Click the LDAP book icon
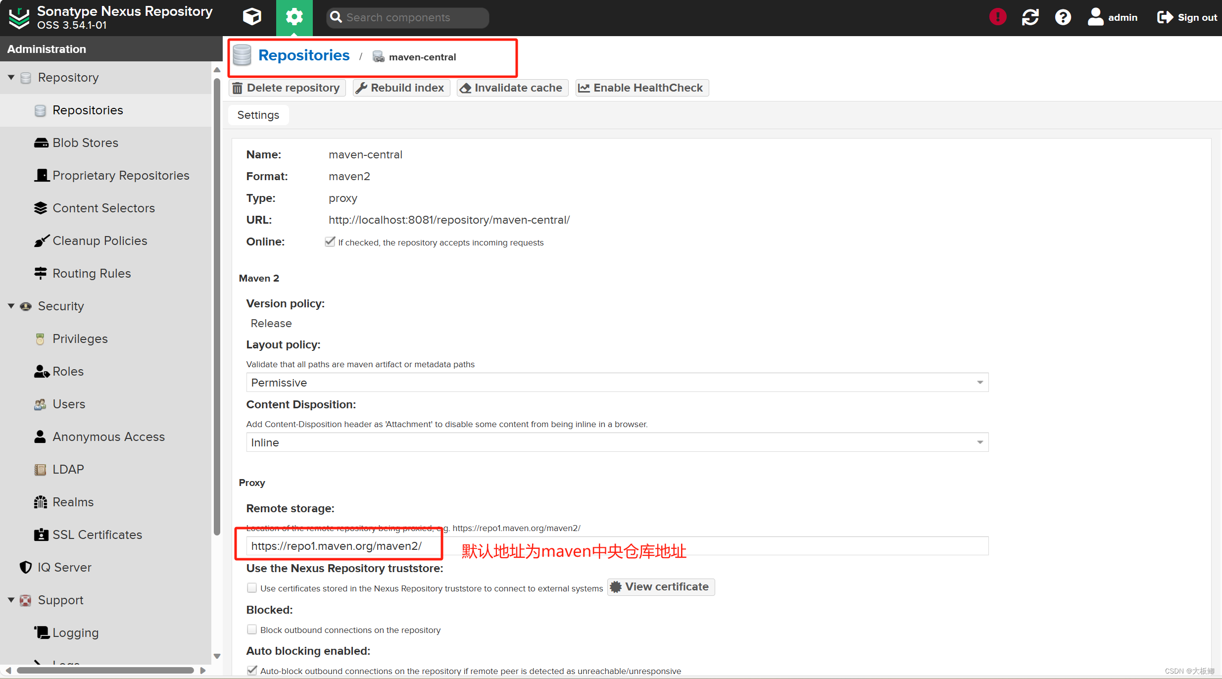The image size is (1222, 679). pos(40,469)
